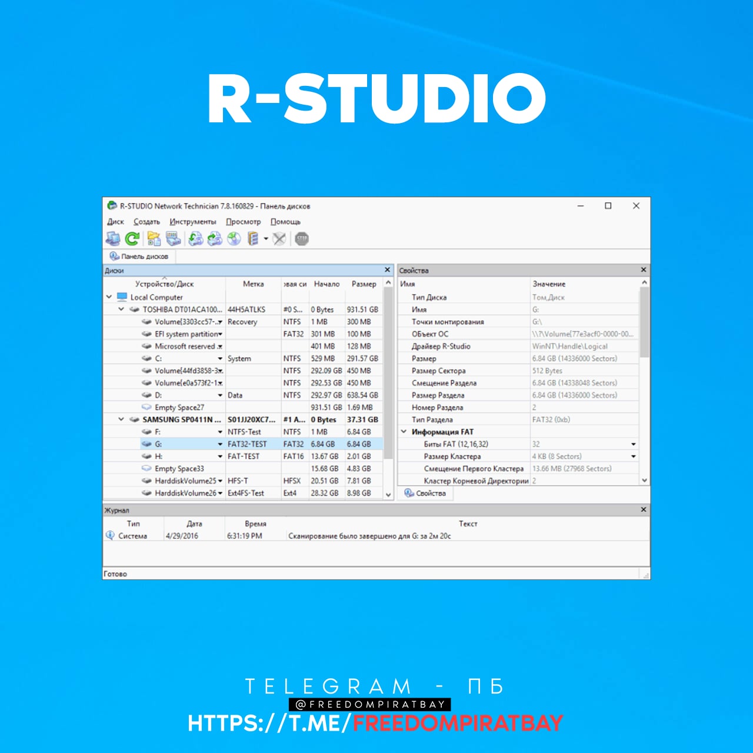The image size is (753, 753).
Task: Open the Размер Кластера value dropdown
Action: coord(634,457)
